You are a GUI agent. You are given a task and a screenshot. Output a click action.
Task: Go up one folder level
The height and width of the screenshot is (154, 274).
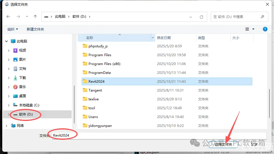[x=35, y=17]
